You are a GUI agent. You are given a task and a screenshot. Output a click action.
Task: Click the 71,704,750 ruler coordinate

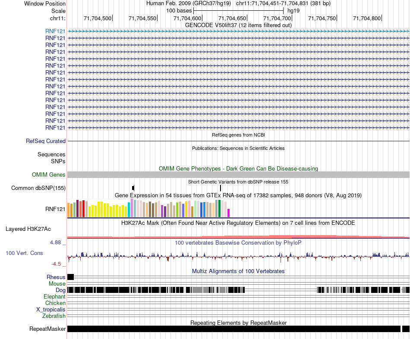pos(322,18)
